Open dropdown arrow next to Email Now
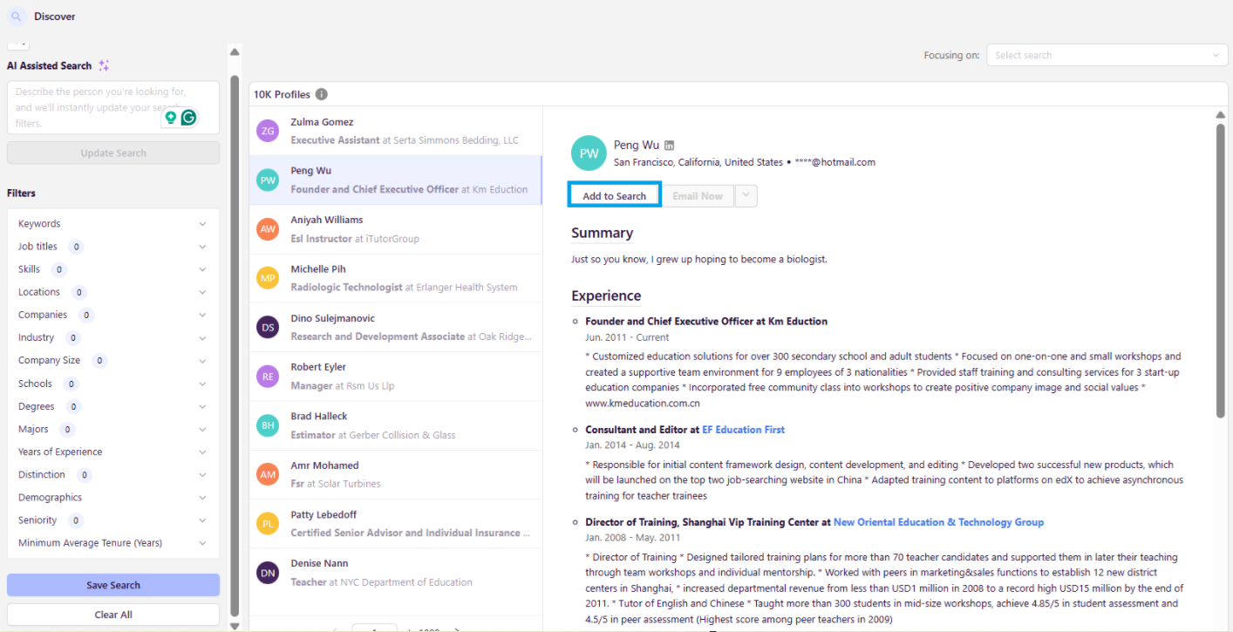The width and height of the screenshot is (1233, 632). [746, 196]
